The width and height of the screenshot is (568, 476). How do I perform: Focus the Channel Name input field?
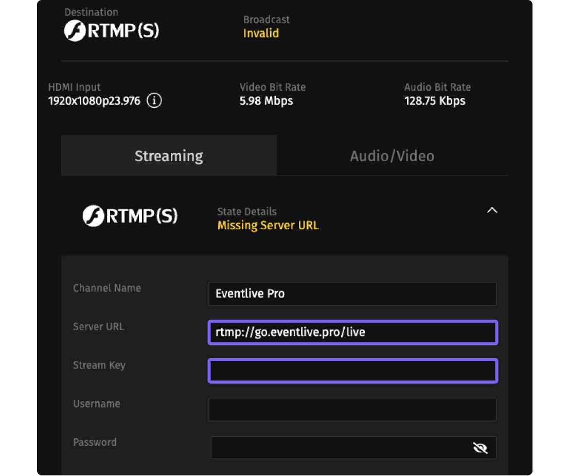pyautogui.click(x=352, y=294)
